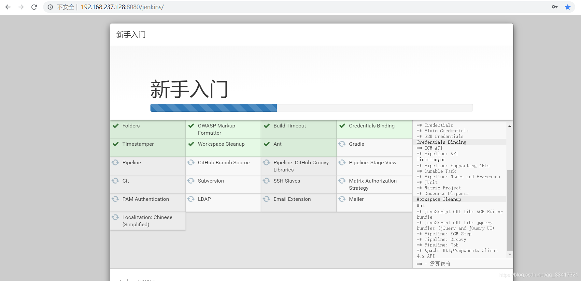Click the address bar URL

[122, 7]
